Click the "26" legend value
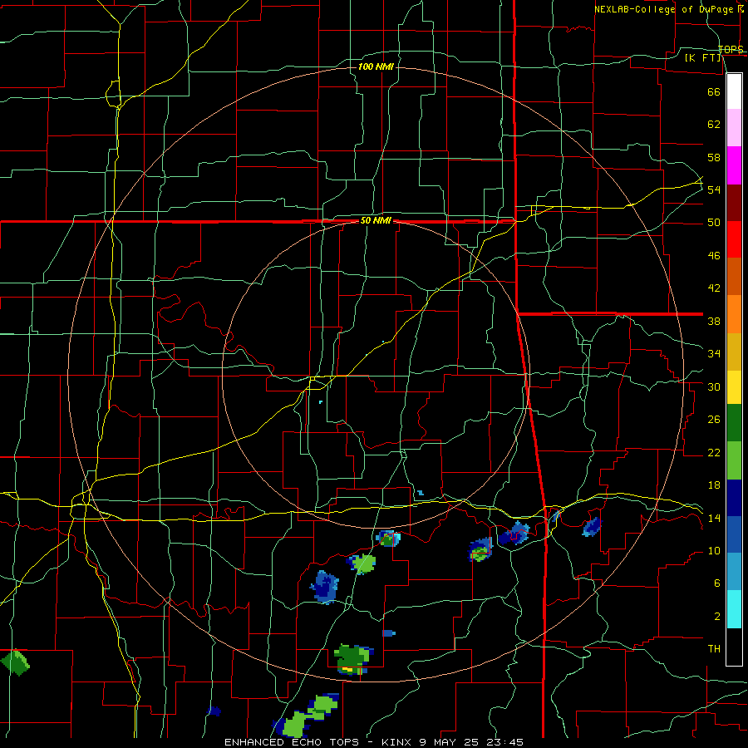The height and width of the screenshot is (748, 748). click(714, 420)
